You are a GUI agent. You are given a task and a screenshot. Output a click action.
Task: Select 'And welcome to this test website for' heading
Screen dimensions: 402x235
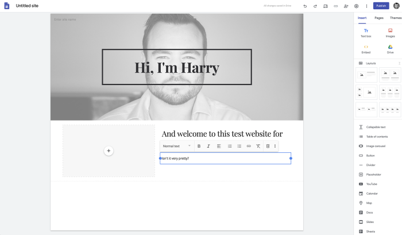222,134
